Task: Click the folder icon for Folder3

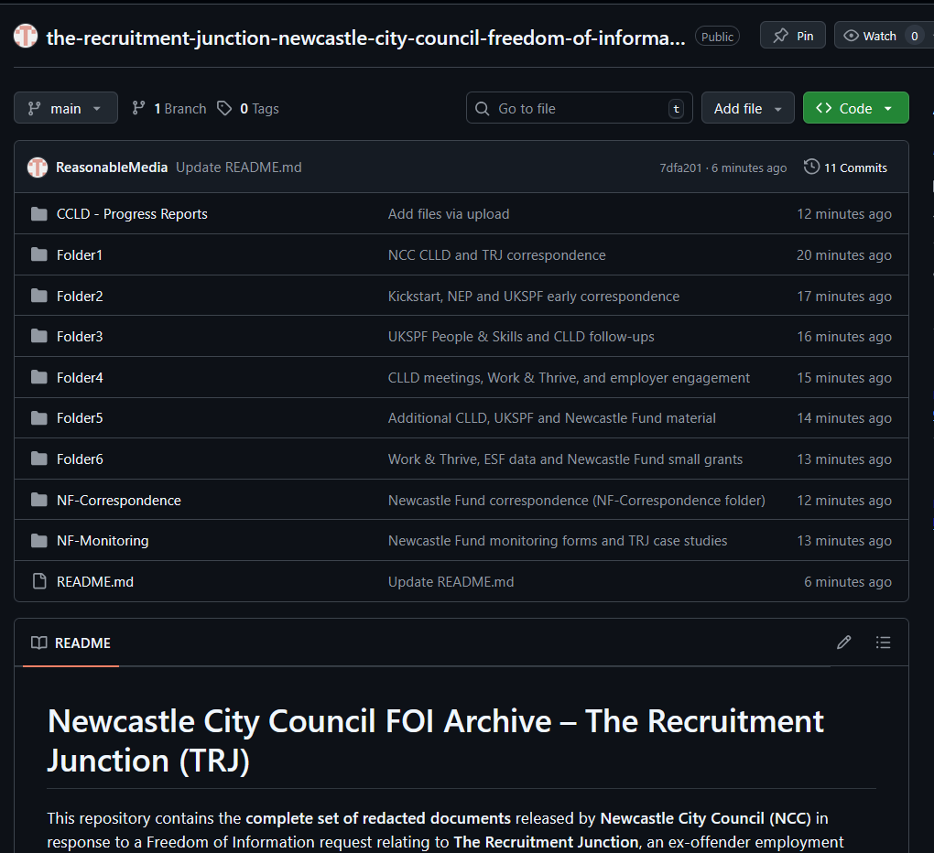Action: (39, 336)
